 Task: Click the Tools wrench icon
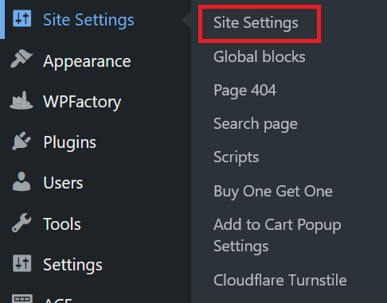pos(21,223)
